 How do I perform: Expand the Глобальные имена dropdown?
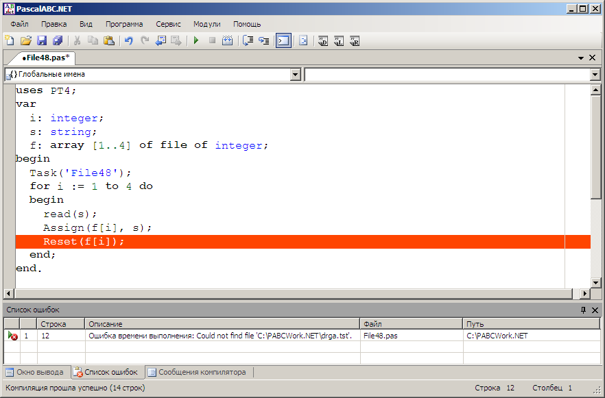(296, 75)
